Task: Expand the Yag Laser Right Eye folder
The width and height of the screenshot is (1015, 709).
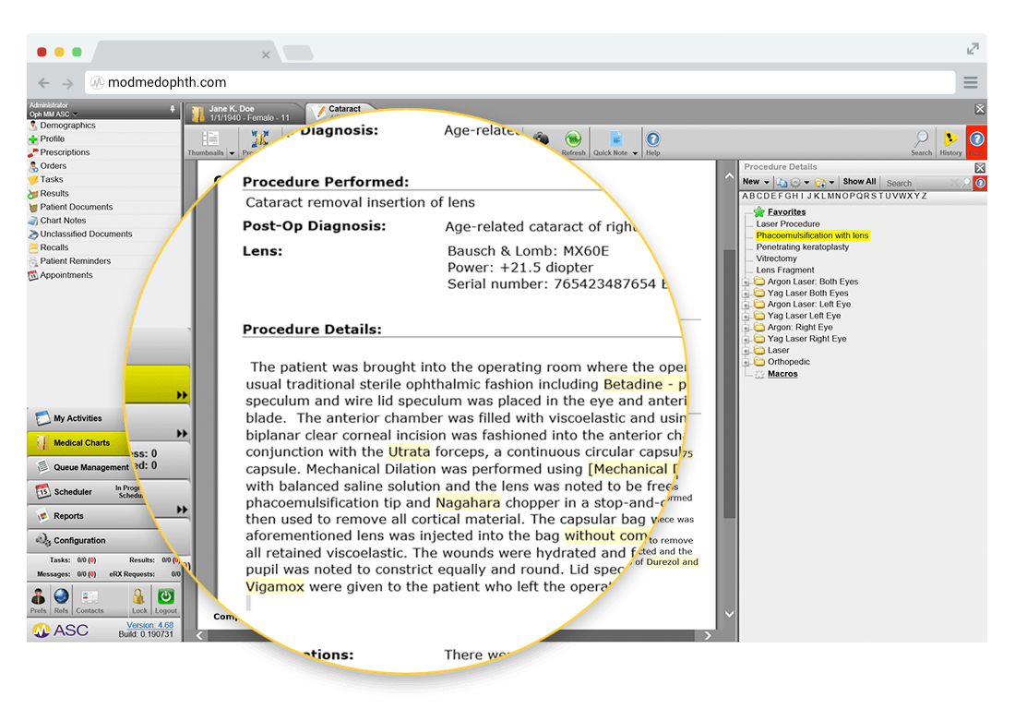Action: point(746,340)
